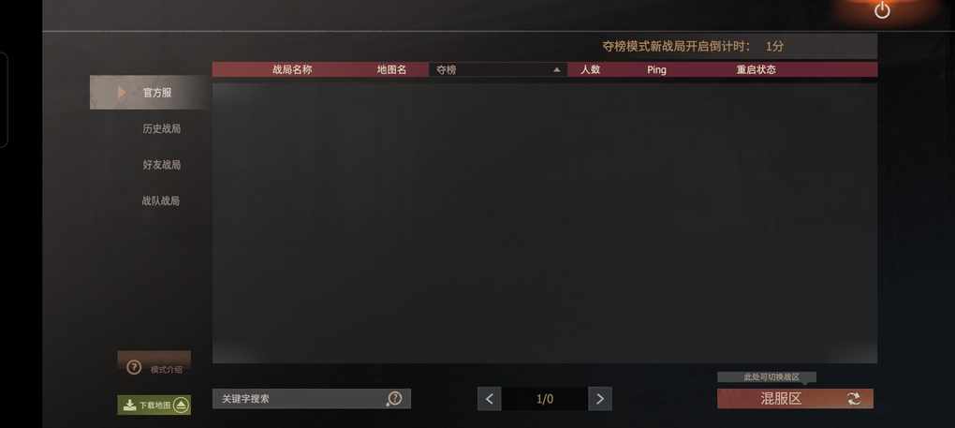Sort list by Ping column header
The width and height of the screenshot is (955, 428).
pos(656,69)
